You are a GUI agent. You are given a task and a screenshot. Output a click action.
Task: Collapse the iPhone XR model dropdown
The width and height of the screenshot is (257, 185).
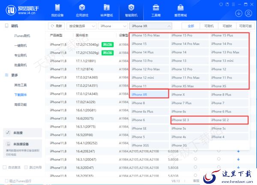tap(151, 26)
